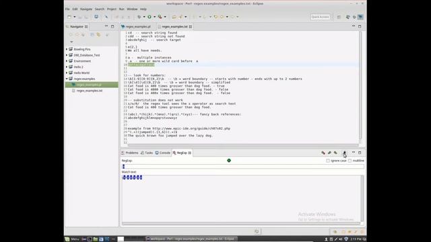Open the File menu

(x=67, y=9)
